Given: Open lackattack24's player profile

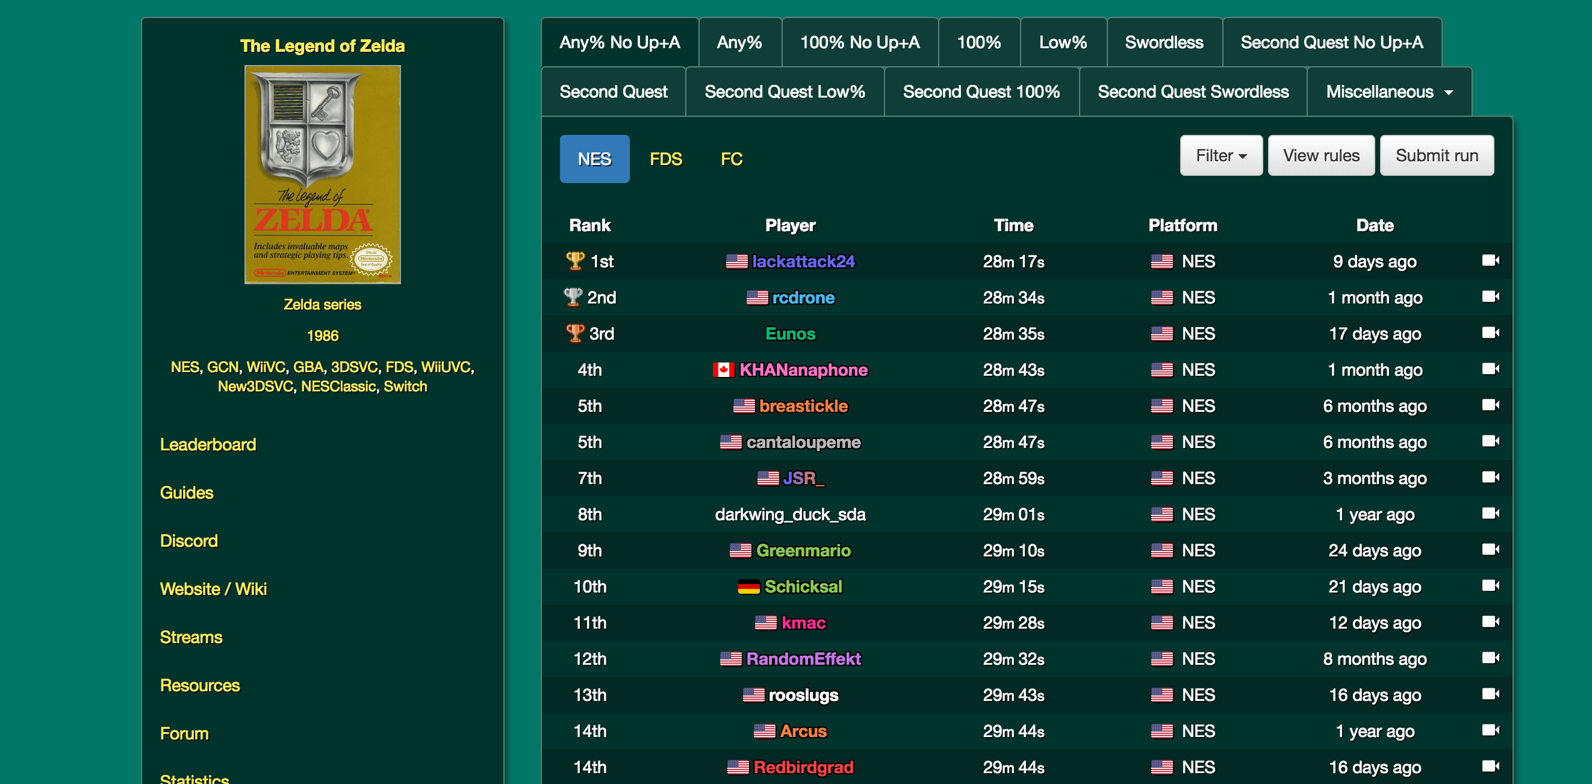Looking at the screenshot, I should pos(803,261).
